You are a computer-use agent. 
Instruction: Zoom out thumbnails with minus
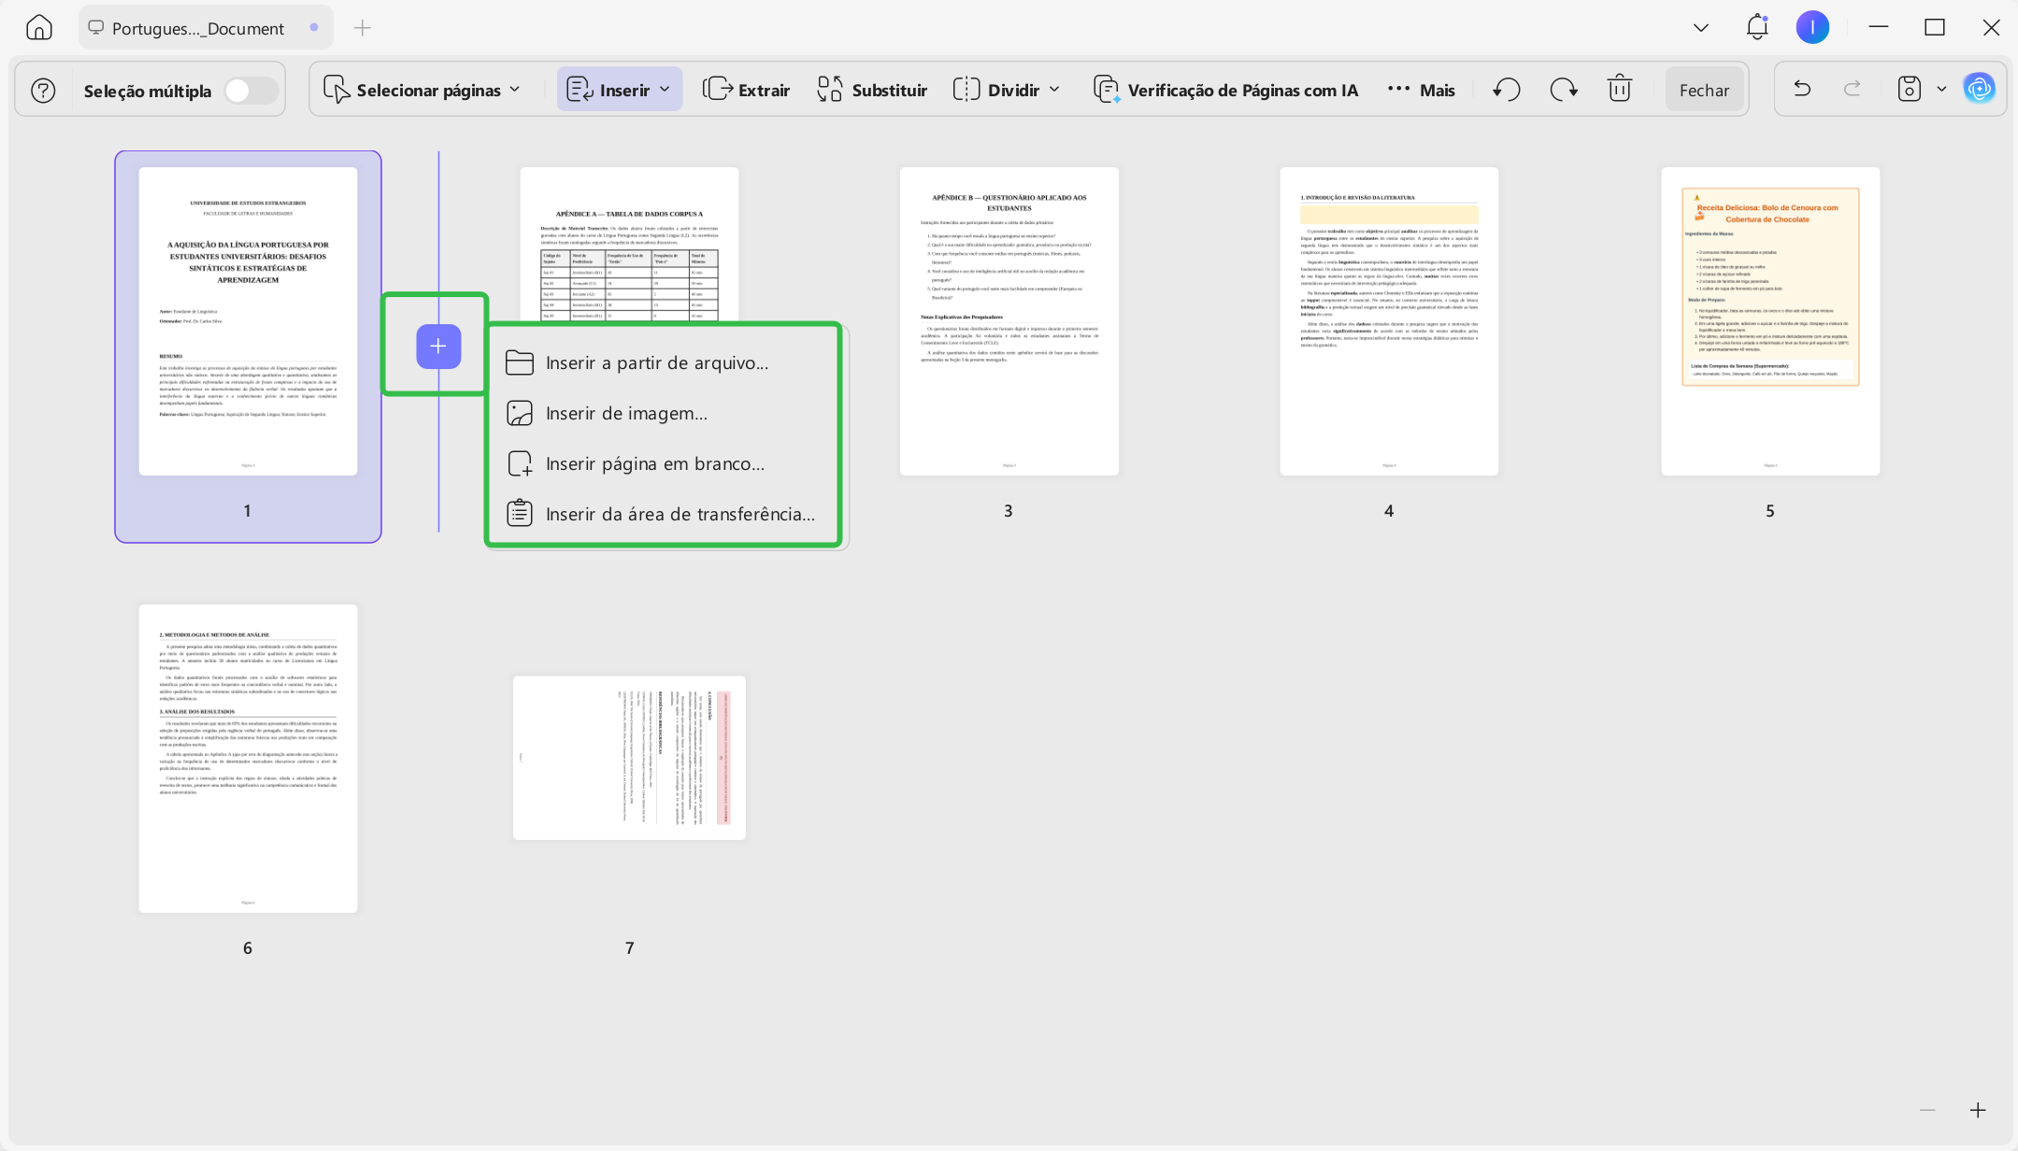tap(1927, 1110)
